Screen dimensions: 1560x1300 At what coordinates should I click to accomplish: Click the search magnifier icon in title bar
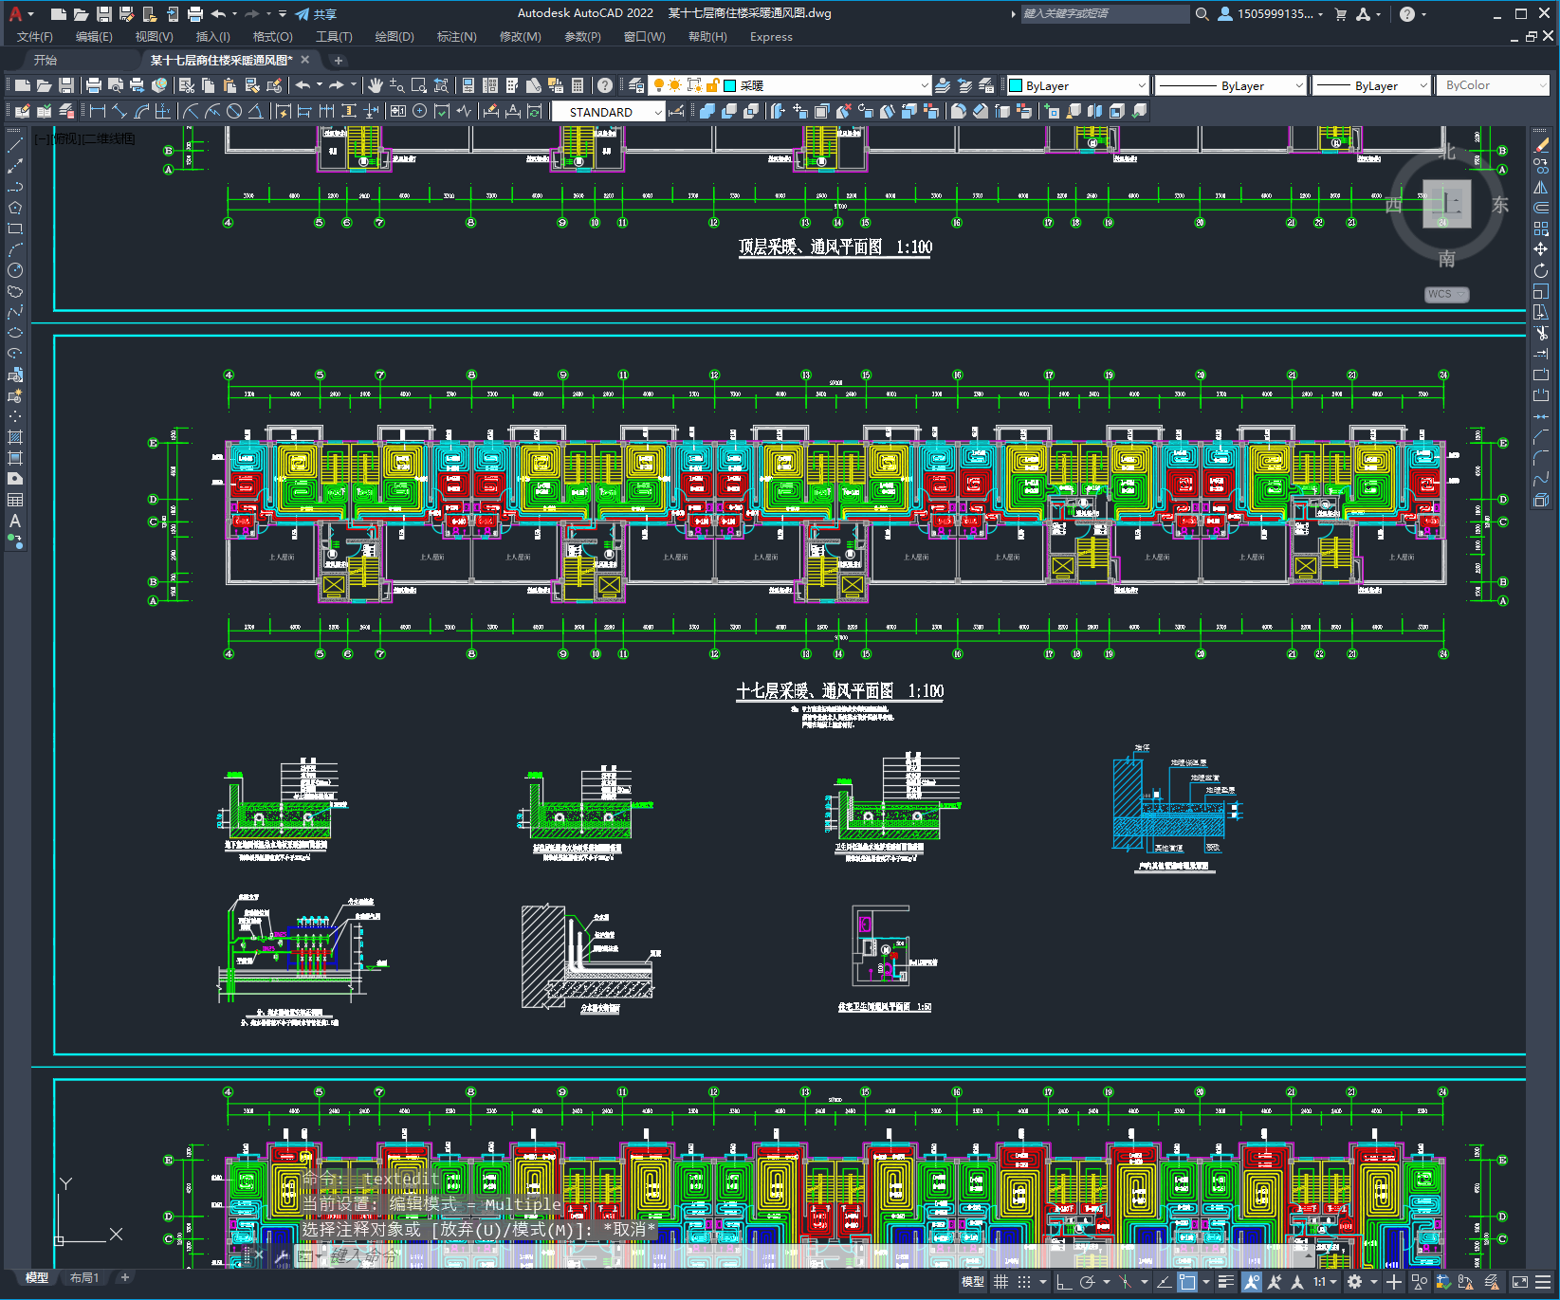click(x=1202, y=13)
